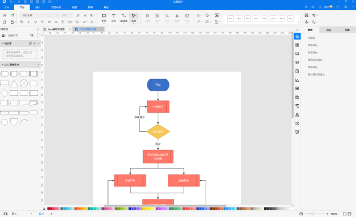Collapse the SDL diagram shapes section
Screen dimensions: 356x217
(x=2, y=65)
